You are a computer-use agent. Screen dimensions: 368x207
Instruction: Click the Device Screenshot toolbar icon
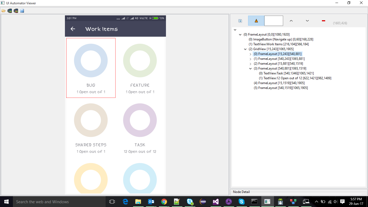pyautogui.click(x=10, y=11)
